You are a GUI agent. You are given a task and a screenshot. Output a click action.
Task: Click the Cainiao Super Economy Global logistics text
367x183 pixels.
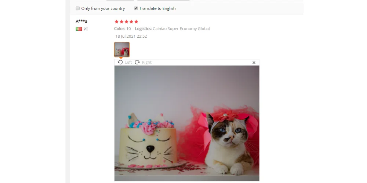click(181, 29)
